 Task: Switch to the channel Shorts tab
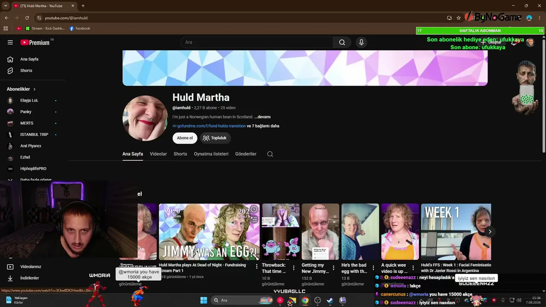click(x=180, y=154)
